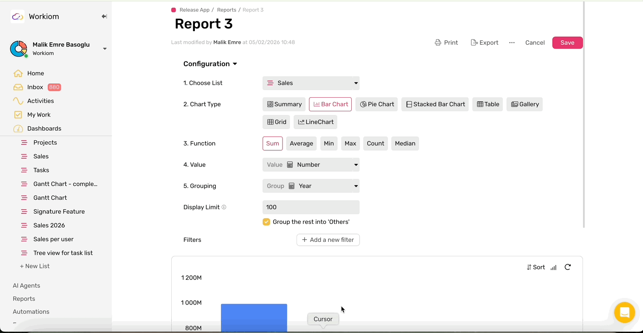Click the chart refresh icon
643x333 pixels.
pos(568,267)
